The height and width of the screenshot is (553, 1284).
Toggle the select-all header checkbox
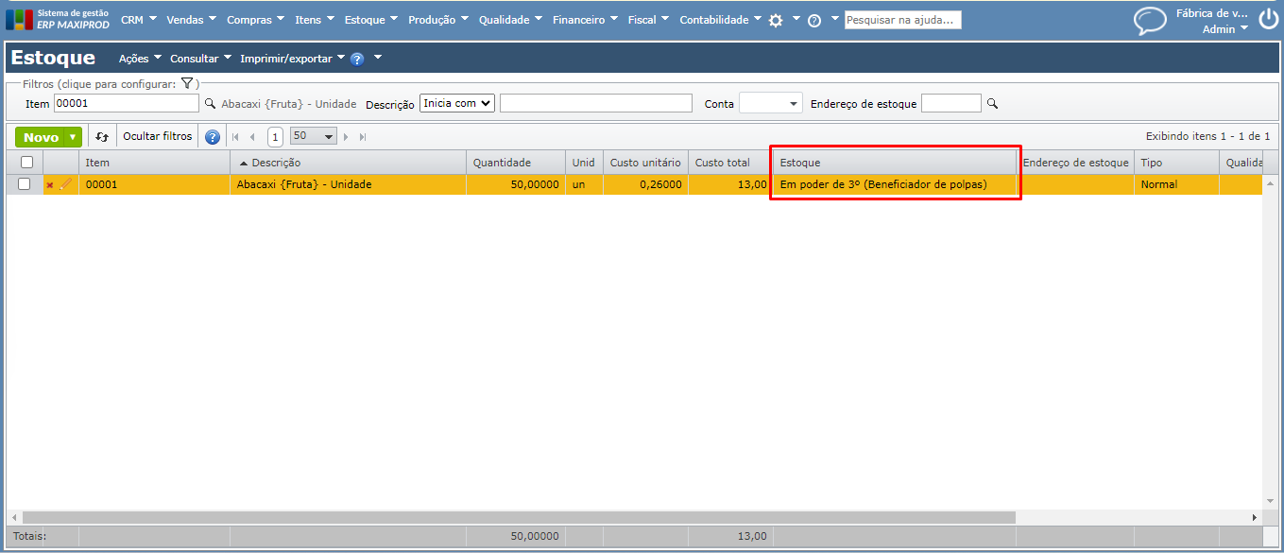[26, 163]
